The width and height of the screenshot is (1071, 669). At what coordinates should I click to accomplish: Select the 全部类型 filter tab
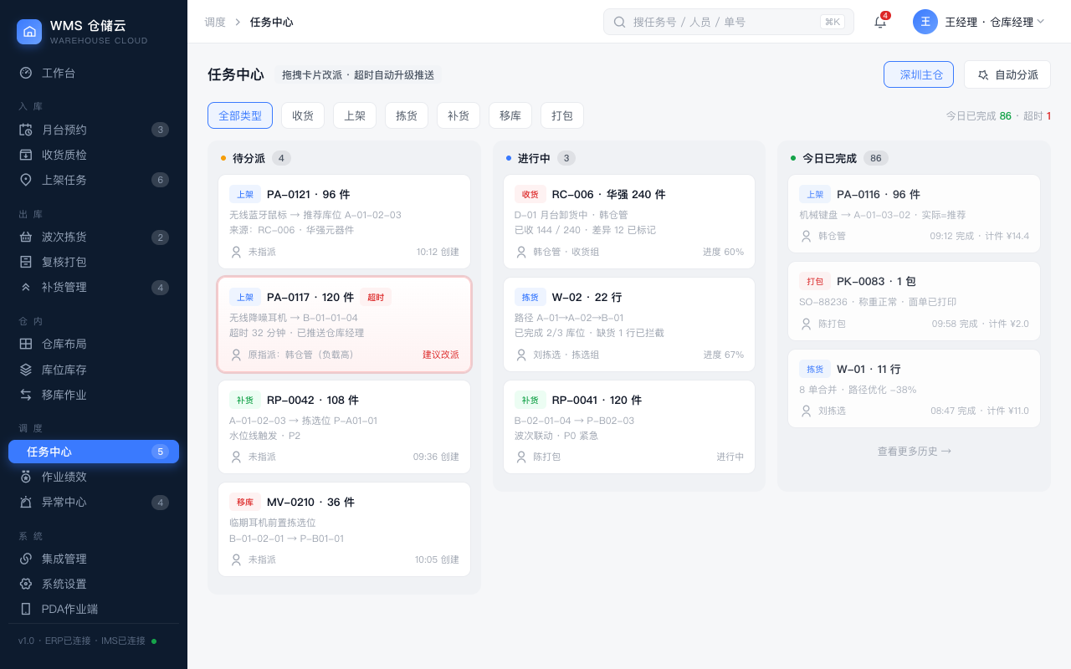click(x=240, y=115)
